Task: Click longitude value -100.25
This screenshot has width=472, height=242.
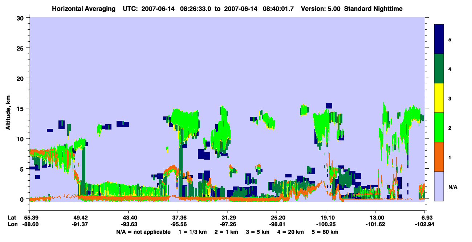Action: pos(326,224)
